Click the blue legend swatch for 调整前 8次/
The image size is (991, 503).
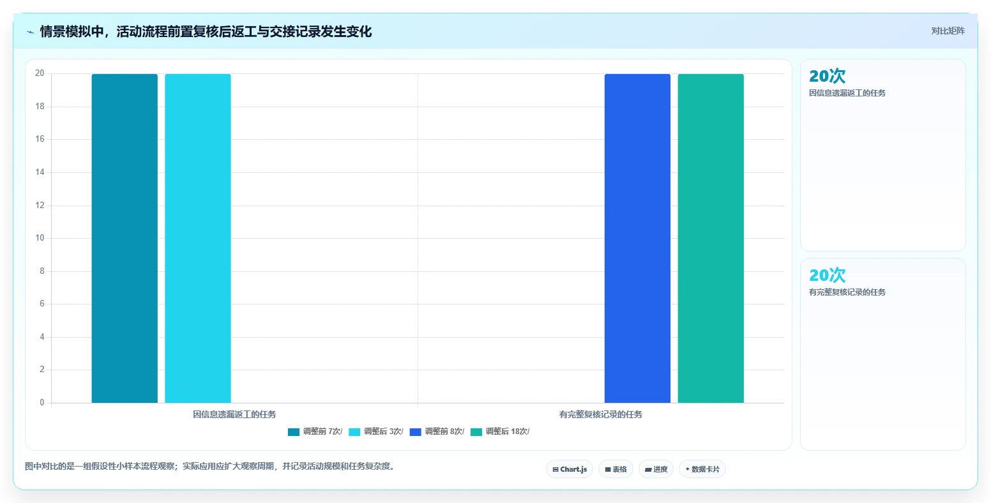click(416, 432)
